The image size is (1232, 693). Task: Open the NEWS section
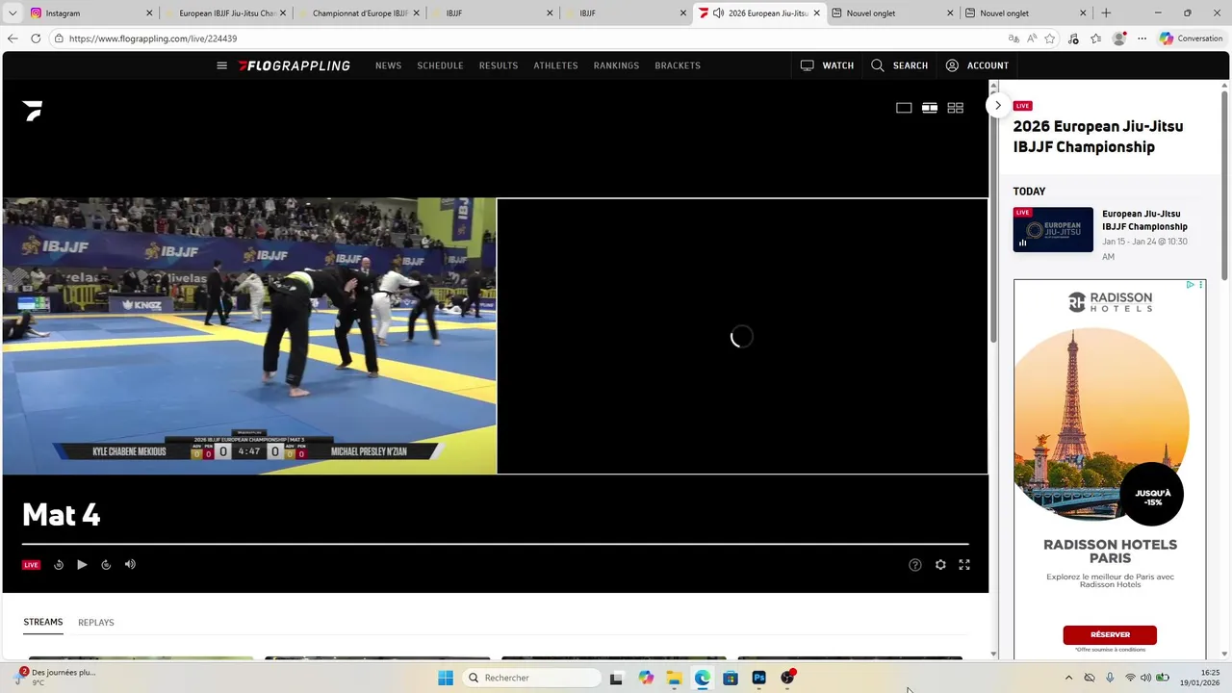[388, 65]
